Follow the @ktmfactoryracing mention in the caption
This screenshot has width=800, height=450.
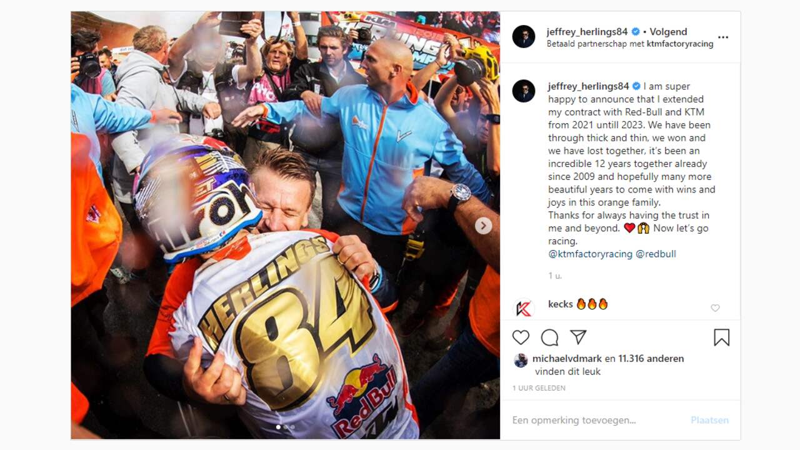click(590, 254)
